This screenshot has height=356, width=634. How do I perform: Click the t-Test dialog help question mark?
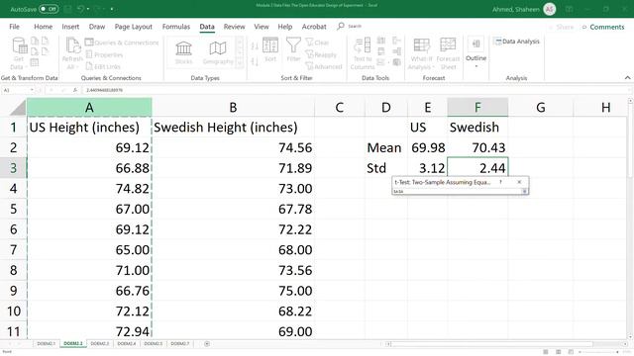pos(500,182)
